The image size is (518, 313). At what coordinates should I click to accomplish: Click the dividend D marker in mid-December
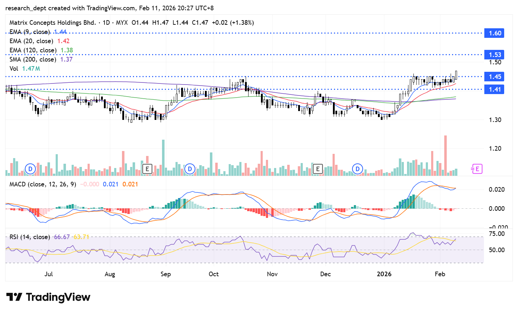click(x=357, y=169)
